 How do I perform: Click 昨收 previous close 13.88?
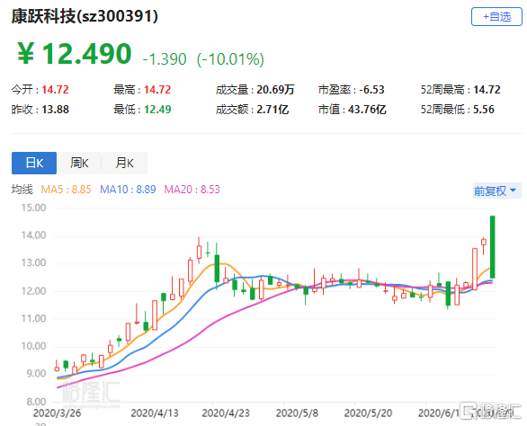[x=55, y=110]
